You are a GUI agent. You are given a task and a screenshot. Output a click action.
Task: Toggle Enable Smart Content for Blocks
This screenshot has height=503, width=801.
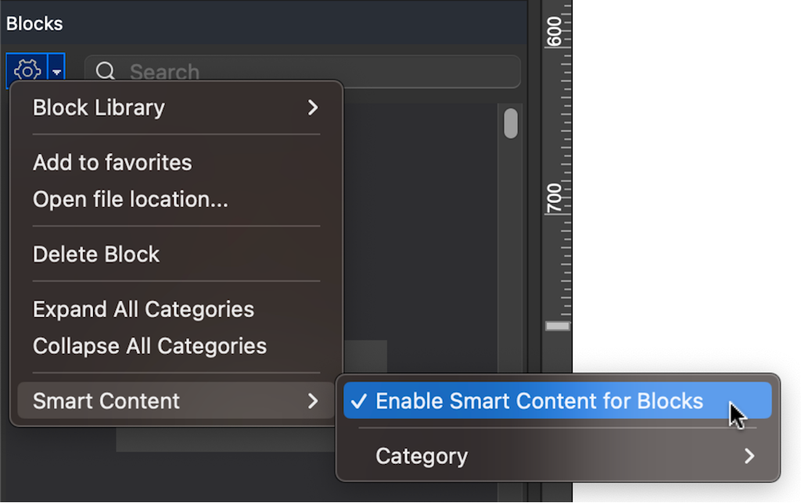click(x=557, y=401)
